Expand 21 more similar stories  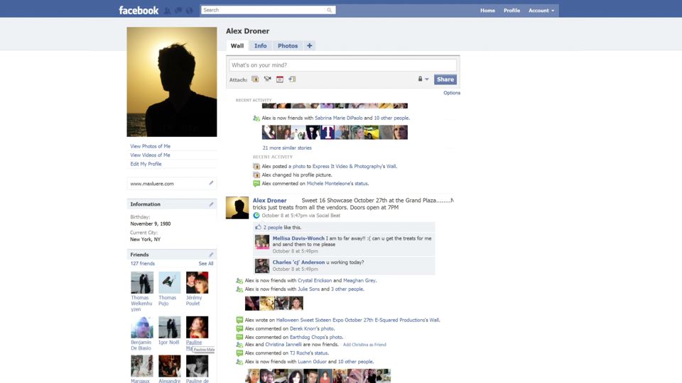tap(287, 148)
